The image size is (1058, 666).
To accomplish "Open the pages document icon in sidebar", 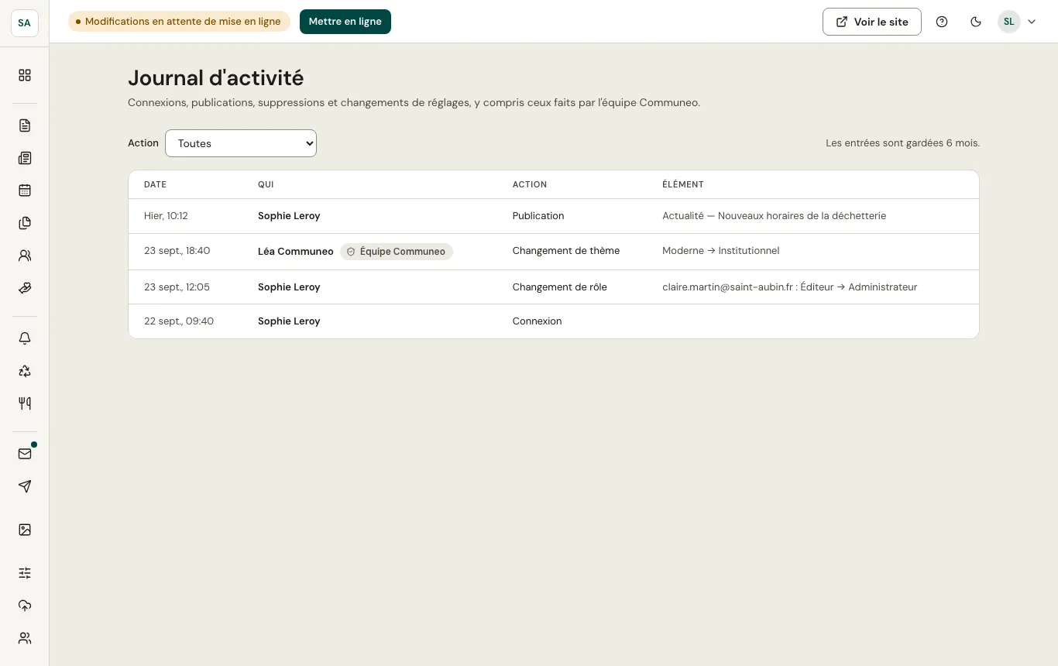I will 25,125.
